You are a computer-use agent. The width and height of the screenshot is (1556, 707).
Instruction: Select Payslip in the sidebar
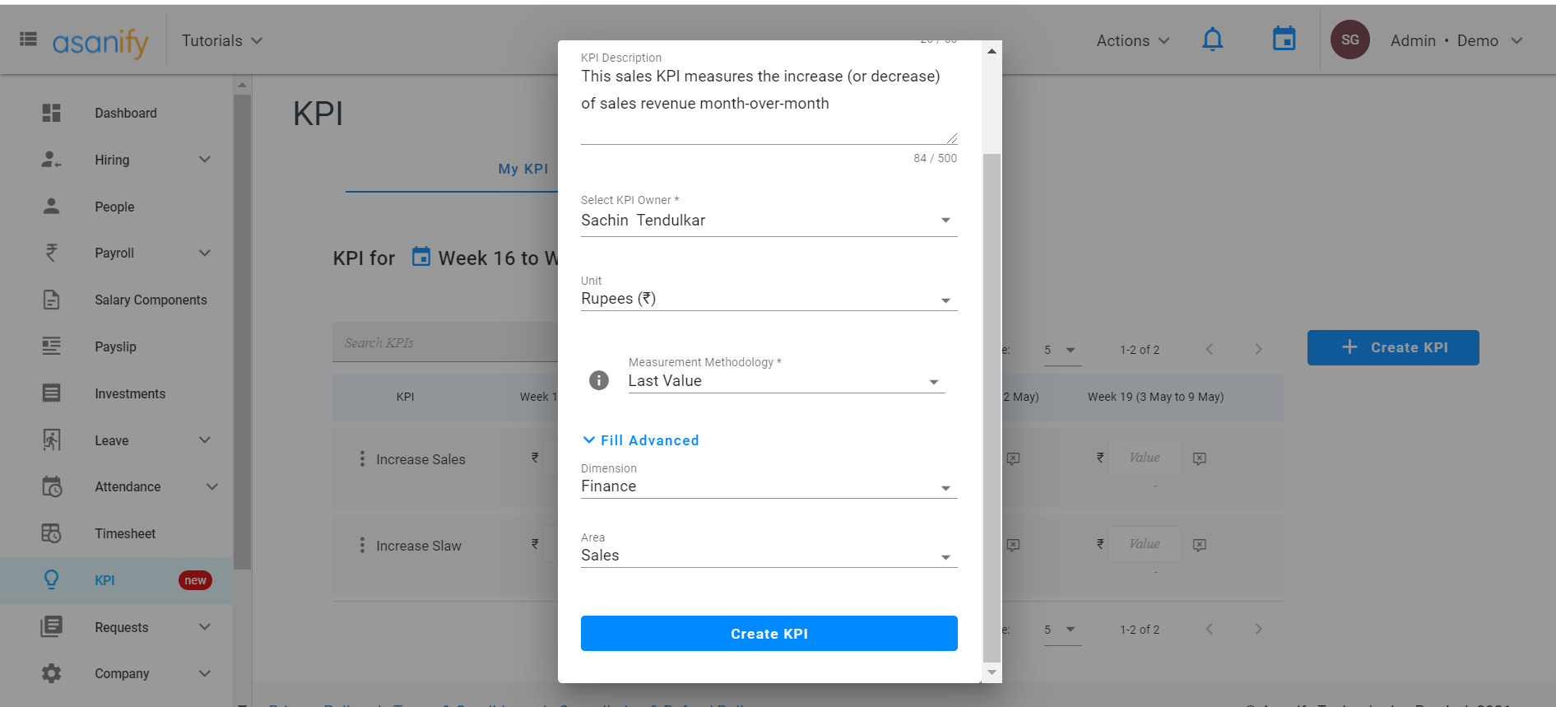click(115, 347)
